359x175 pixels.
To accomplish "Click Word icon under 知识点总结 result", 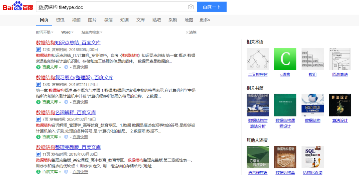I will click(38, 49).
